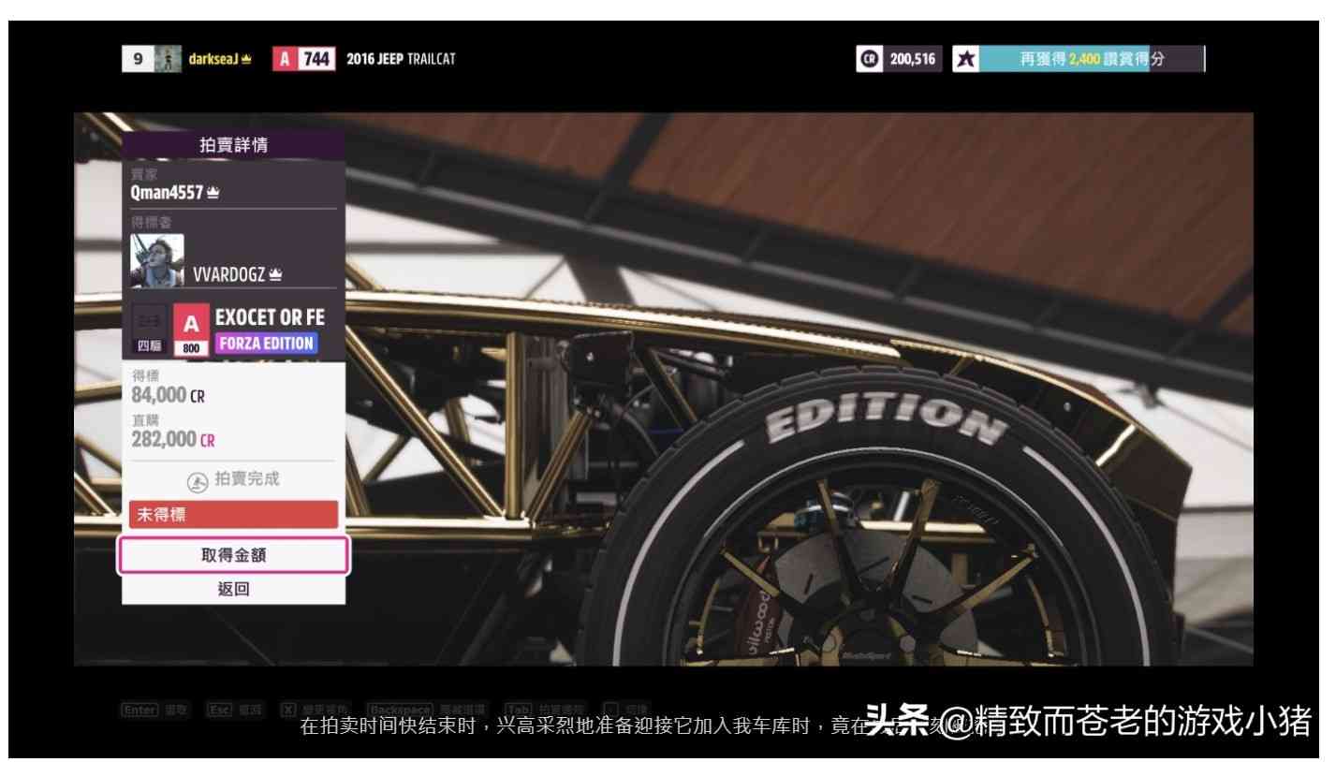
Task: Open VVARDOGZ winner avatar picture
Action: click(x=157, y=260)
